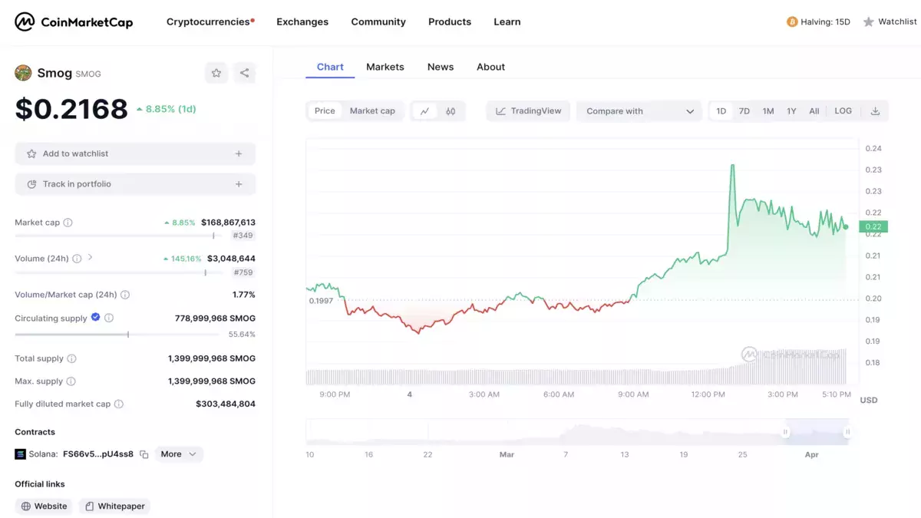Select the 7D time range

[744, 111]
